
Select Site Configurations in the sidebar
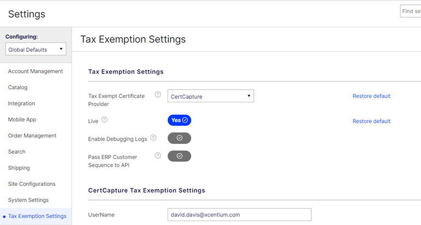(x=32, y=184)
